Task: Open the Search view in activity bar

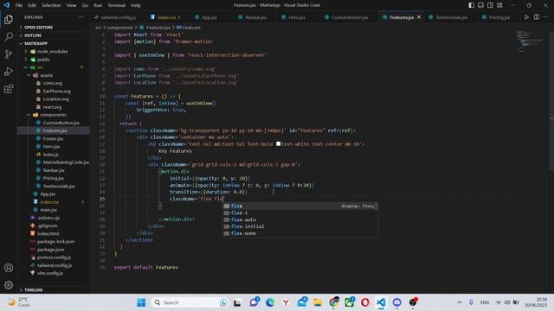Action: [x=9, y=36]
